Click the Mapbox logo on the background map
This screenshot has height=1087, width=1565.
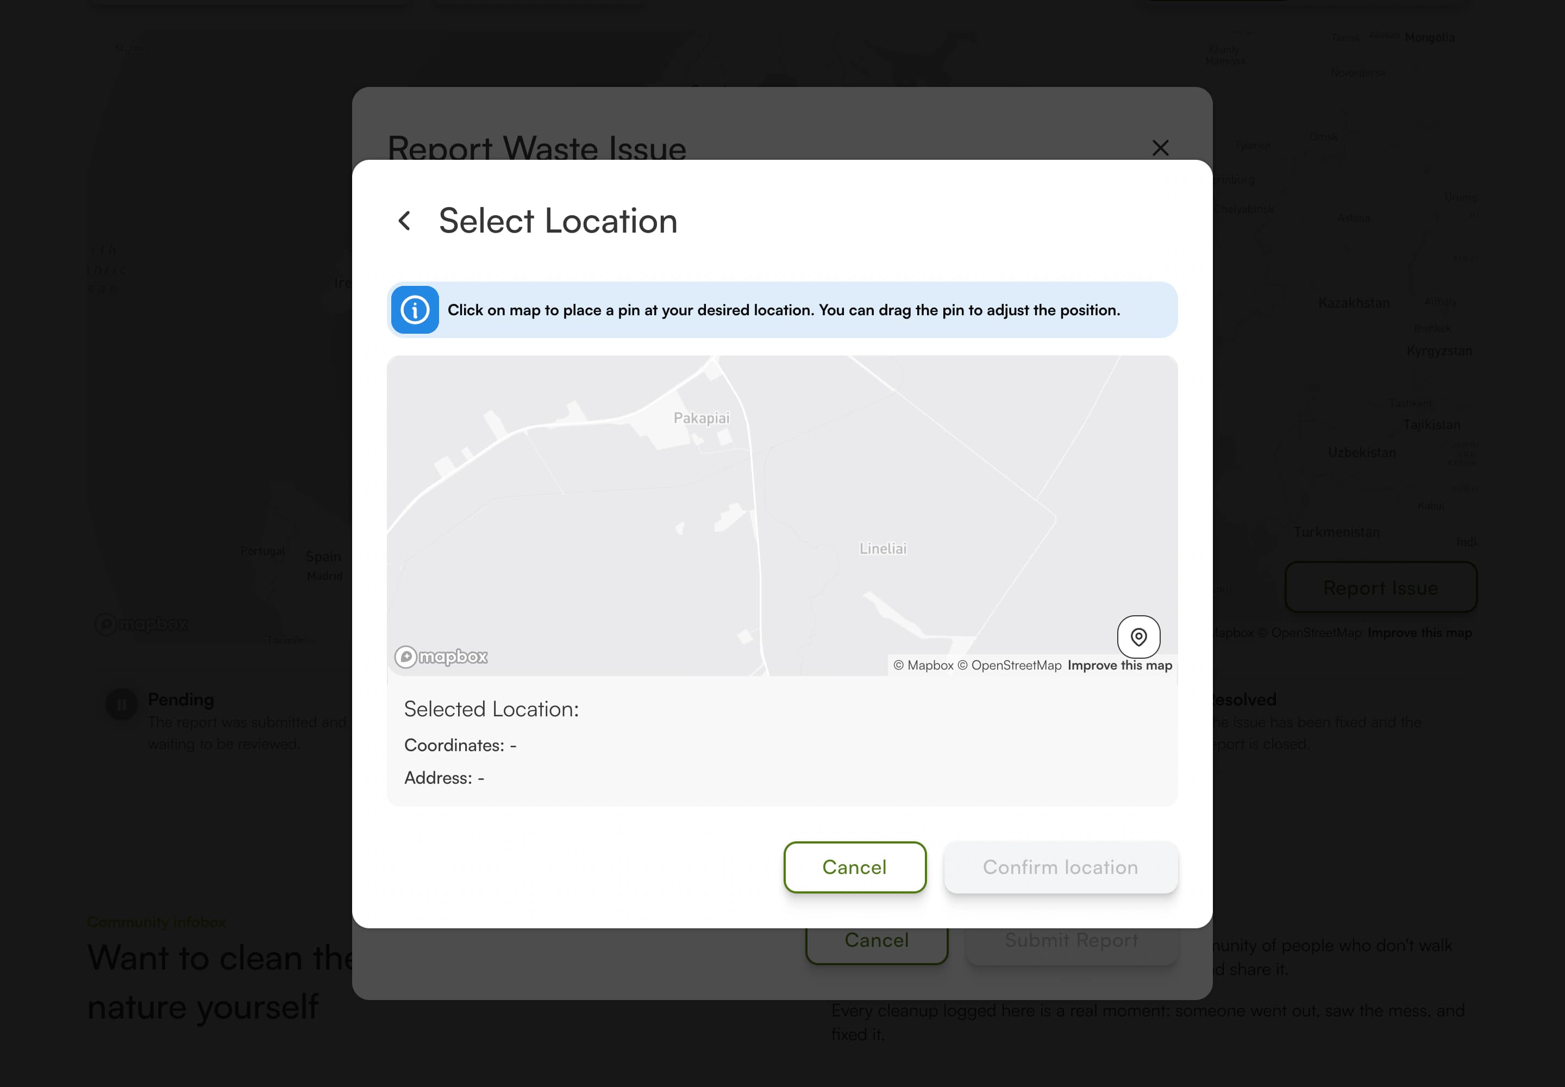[142, 624]
